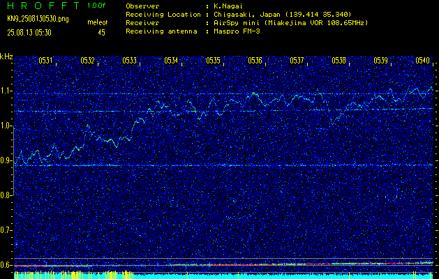Click the 0.8 frequency axis label

(x=6, y=195)
